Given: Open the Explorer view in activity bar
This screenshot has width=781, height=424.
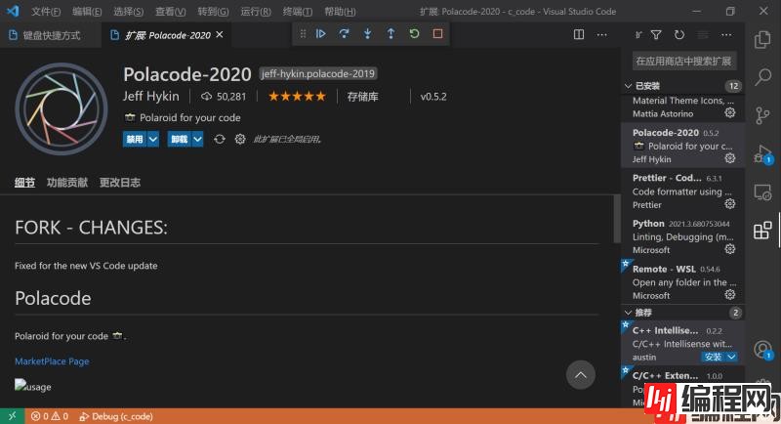Looking at the screenshot, I should coord(762,40).
